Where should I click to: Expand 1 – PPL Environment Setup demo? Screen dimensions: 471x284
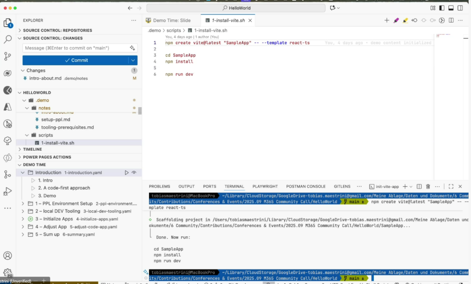(x=23, y=204)
